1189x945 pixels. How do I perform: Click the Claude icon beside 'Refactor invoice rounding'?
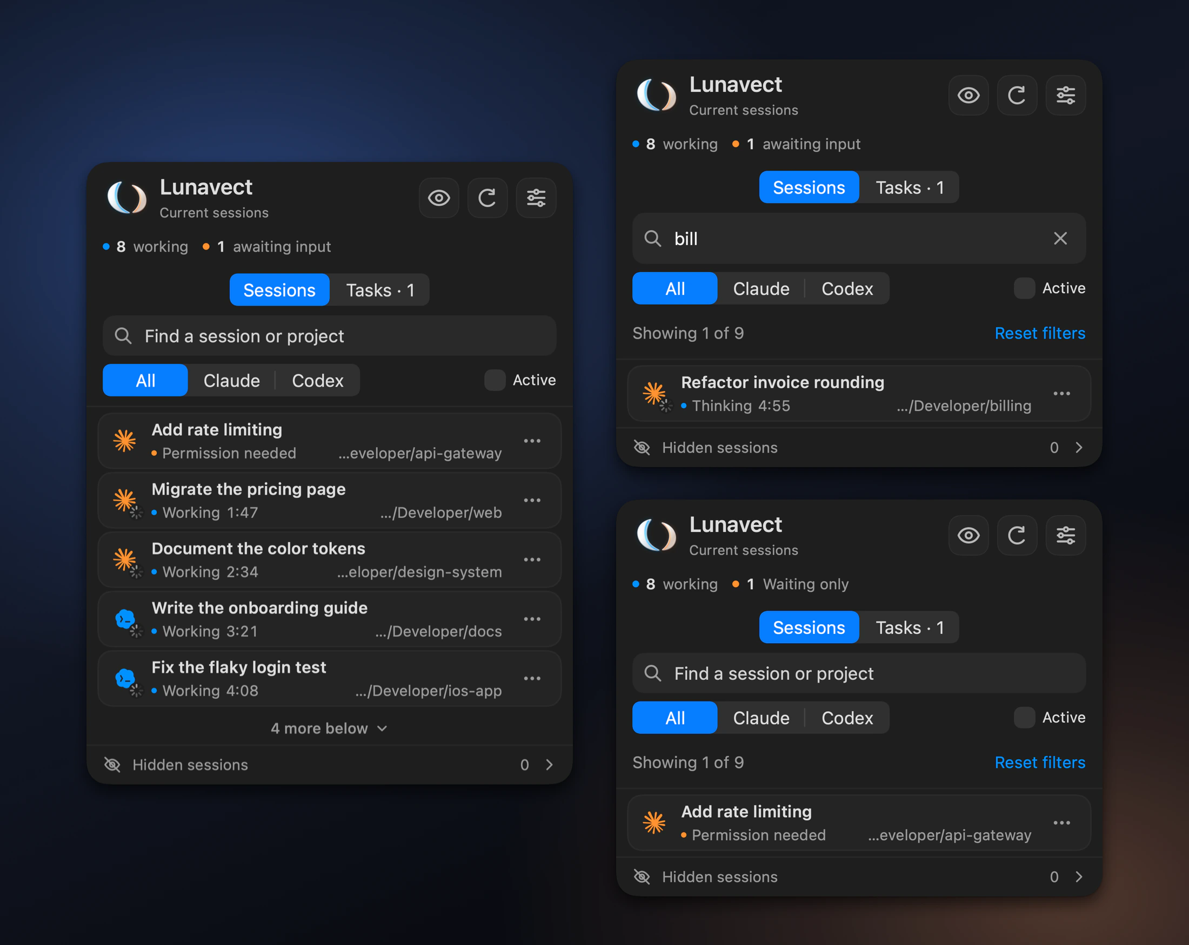(x=654, y=394)
